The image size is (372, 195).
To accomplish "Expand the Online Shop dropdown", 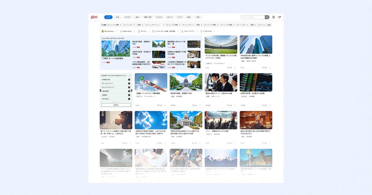I will tap(134, 31).
